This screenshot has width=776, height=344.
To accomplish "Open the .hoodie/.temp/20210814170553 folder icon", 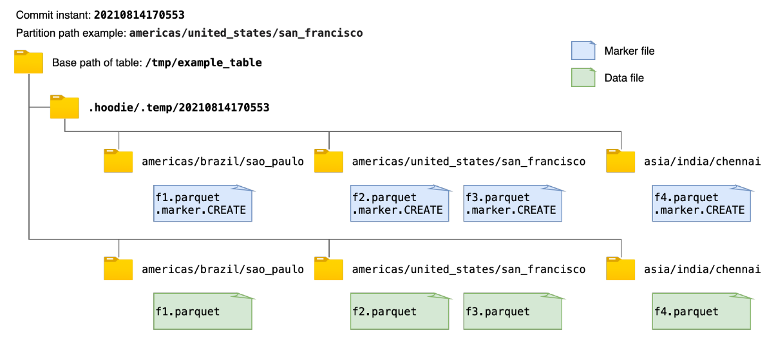I will point(64,107).
